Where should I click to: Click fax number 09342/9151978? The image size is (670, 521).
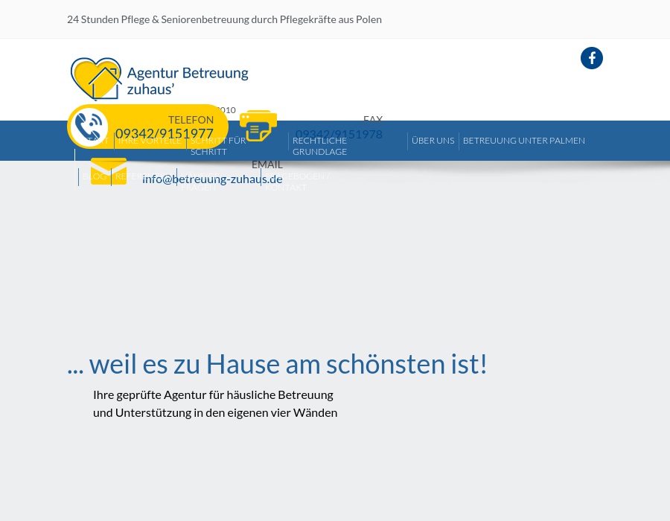pyautogui.click(x=339, y=135)
